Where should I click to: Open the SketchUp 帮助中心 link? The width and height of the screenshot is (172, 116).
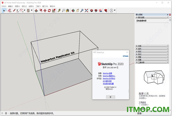(x=109, y=76)
